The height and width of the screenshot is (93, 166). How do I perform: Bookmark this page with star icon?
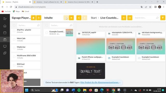[150, 7]
